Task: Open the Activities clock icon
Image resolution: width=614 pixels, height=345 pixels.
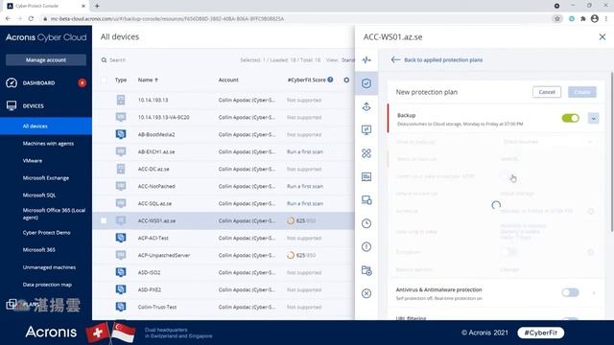Action: pyautogui.click(x=366, y=223)
